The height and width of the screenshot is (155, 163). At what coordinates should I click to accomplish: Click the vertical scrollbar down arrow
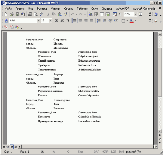[x=160, y=131]
